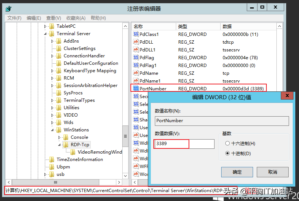Click the RDP-Tcp folder icon

tap(66, 145)
